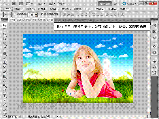Open the 帮助(H) menu
The image size is (159, 119).
(x=125, y=9)
